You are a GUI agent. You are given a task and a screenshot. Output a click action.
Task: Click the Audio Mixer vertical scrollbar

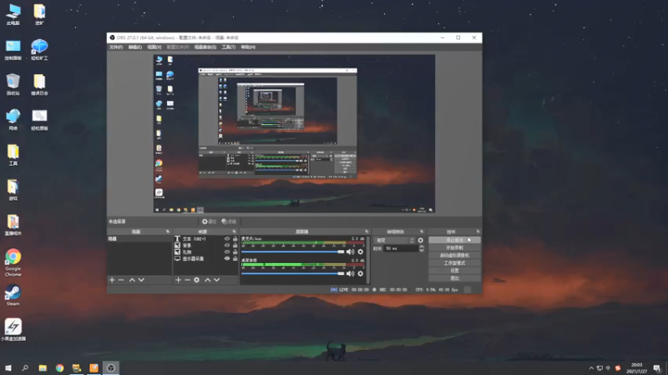click(368, 259)
